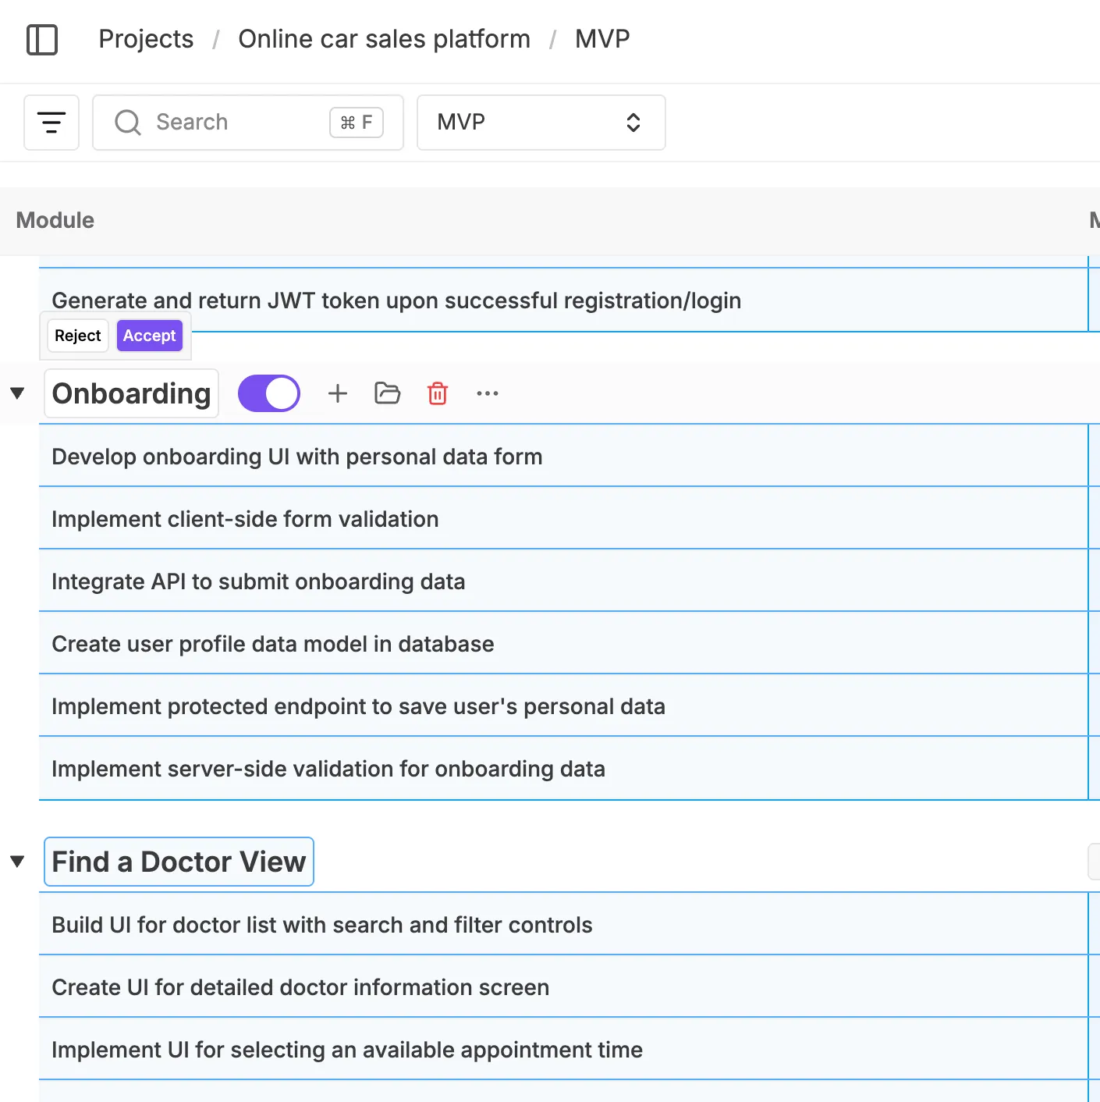This screenshot has width=1100, height=1102.
Task: Collapse the Onboarding module triangle
Action: tap(17, 393)
